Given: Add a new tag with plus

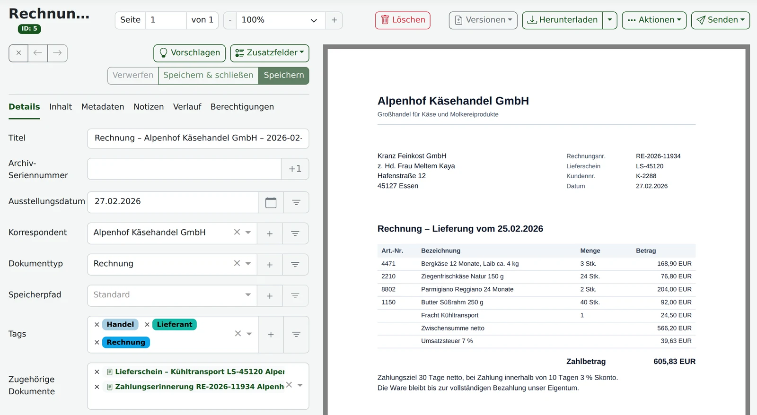Looking at the screenshot, I should 271,335.
